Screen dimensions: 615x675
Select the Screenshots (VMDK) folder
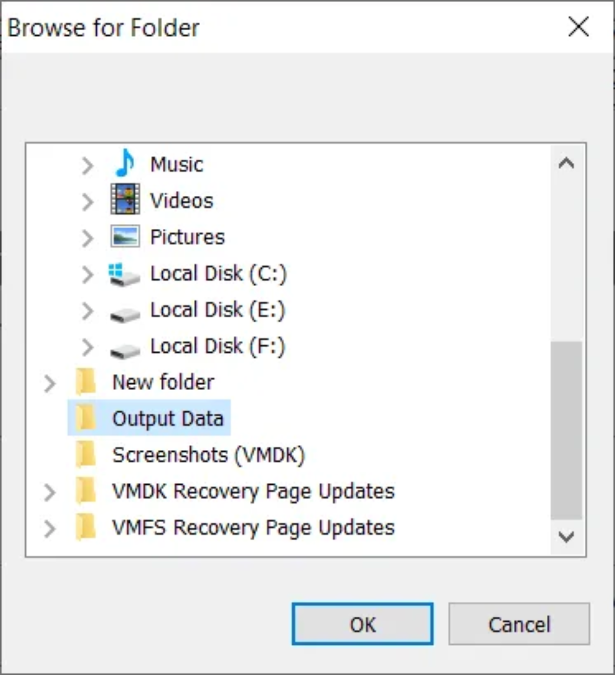pos(209,454)
